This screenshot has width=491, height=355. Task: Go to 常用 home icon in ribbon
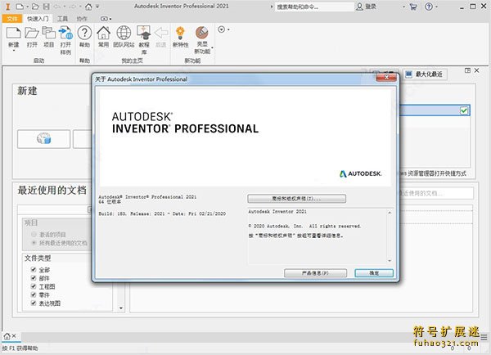103,33
